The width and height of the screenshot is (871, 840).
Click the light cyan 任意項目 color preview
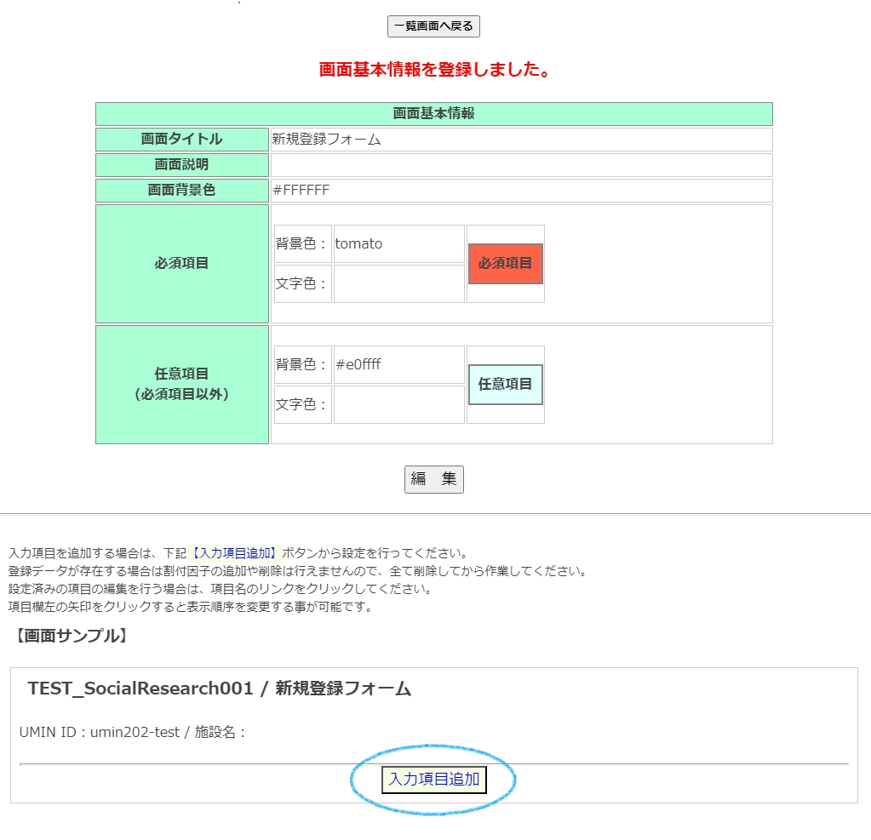(x=506, y=385)
